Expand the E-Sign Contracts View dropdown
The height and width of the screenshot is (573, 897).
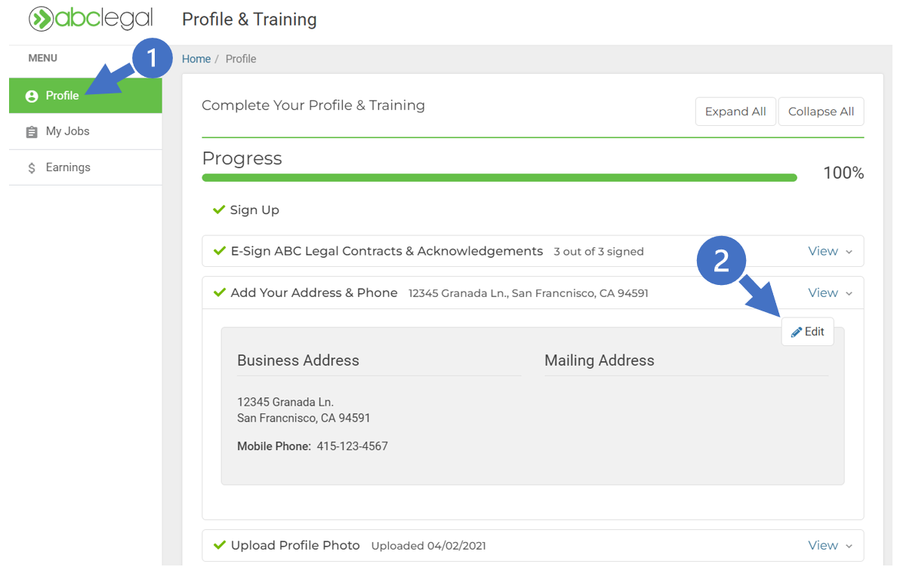point(829,251)
